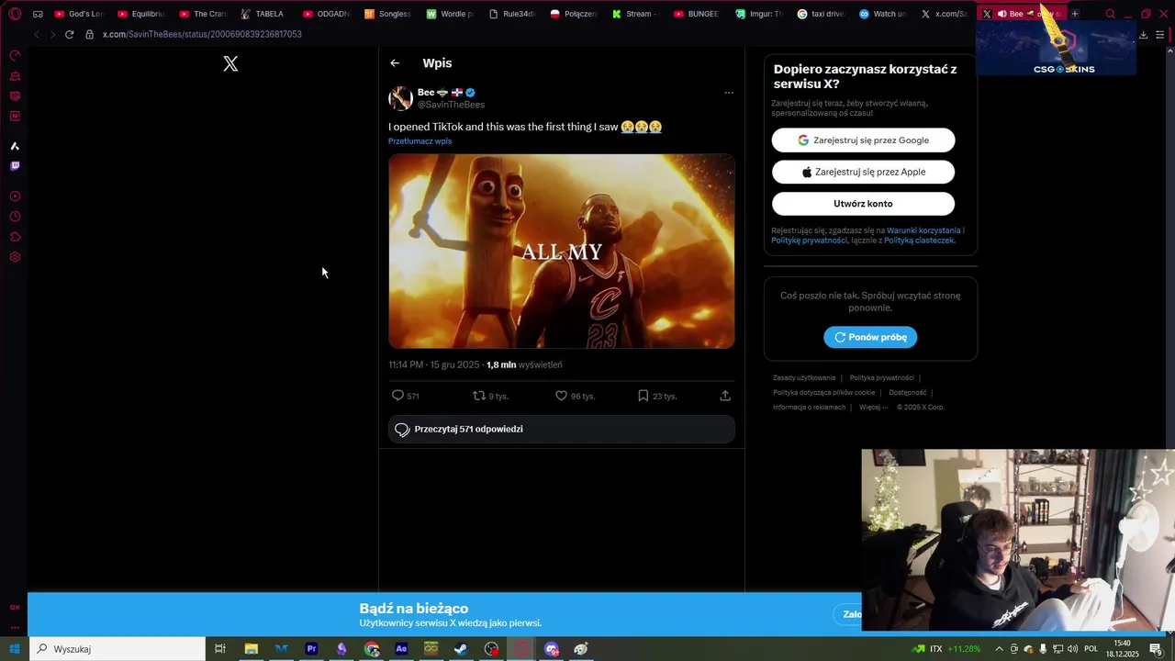Open 'Informacje o reklamach' footer link
Image resolution: width=1175 pixels, height=661 pixels.
point(809,407)
